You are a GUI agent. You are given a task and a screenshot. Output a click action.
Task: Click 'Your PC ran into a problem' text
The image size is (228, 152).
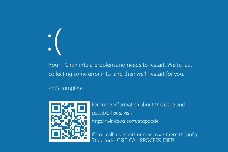[x=82, y=65]
